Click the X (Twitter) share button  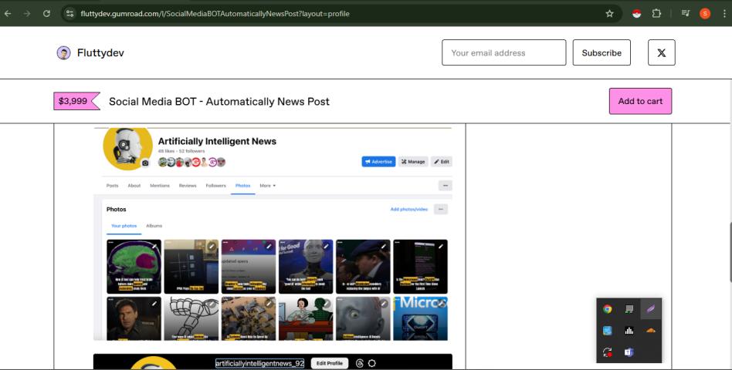[661, 52]
